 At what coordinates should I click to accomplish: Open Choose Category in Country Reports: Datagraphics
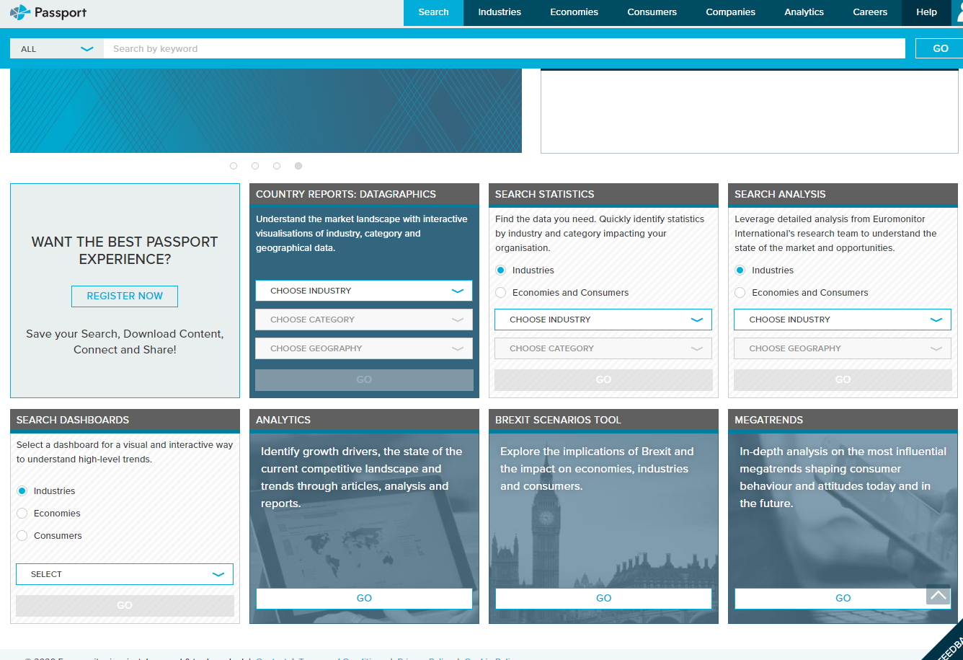(x=364, y=320)
